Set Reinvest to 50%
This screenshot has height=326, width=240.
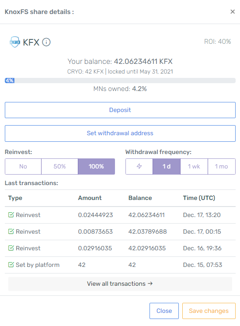(59, 167)
